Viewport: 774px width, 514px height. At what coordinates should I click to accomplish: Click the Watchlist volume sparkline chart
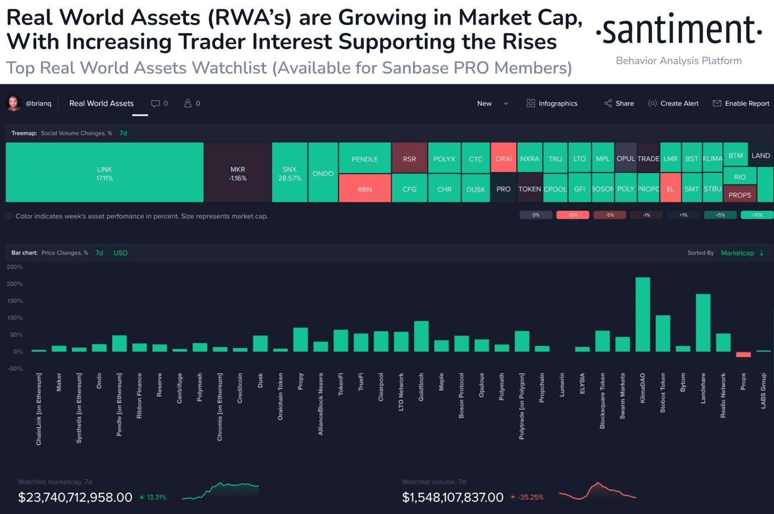coord(597,491)
